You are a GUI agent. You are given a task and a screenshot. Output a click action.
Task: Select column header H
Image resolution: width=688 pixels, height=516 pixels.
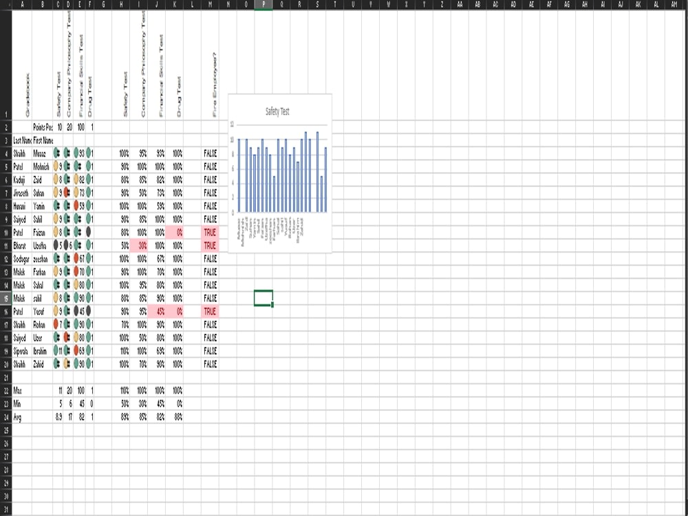tap(120, 4)
